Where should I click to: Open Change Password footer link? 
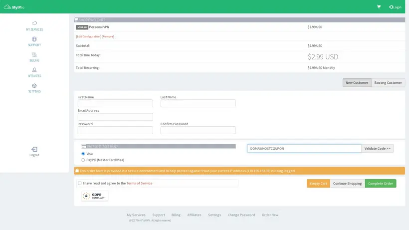pos(241,215)
